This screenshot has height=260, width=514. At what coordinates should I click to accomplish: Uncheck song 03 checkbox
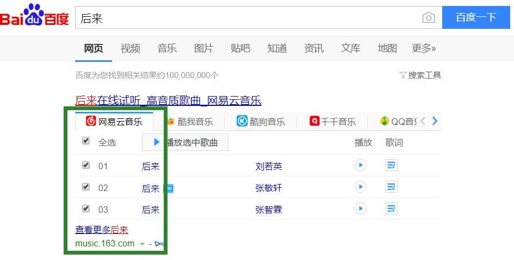(85, 208)
